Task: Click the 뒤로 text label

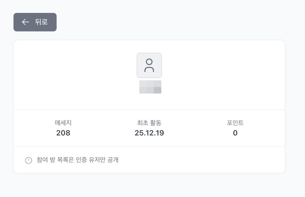Action: pos(41,22)
